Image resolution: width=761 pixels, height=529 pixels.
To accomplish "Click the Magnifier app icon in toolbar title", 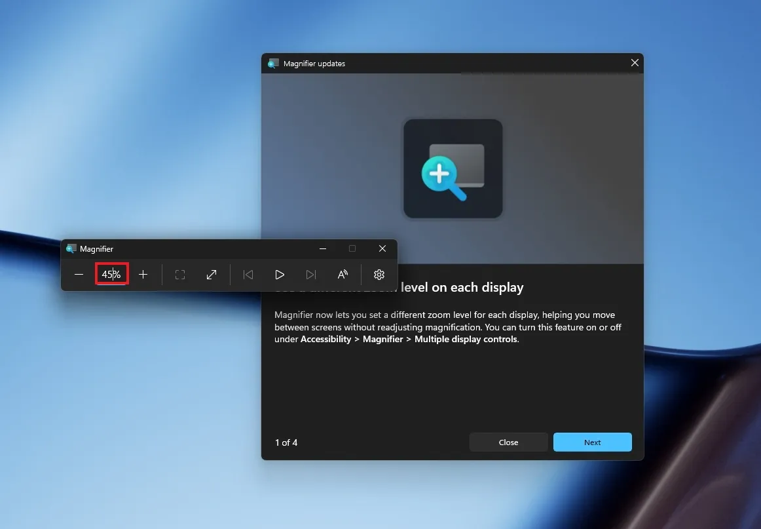I will tap(71, 248).
